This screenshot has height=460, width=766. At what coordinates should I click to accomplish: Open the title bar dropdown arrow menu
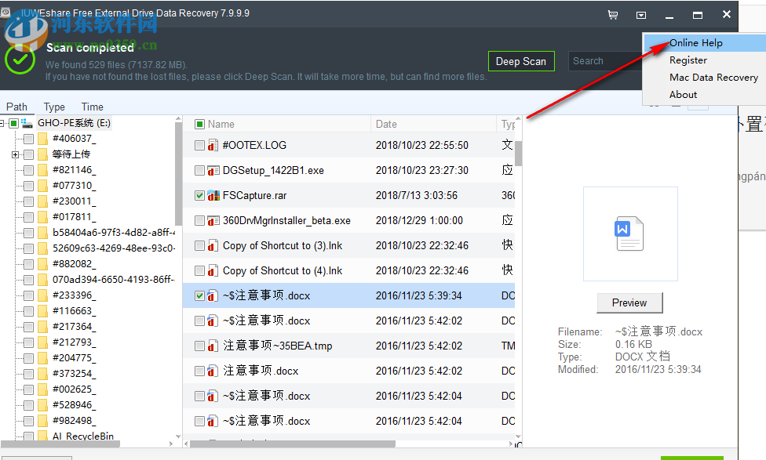point(641,15)
